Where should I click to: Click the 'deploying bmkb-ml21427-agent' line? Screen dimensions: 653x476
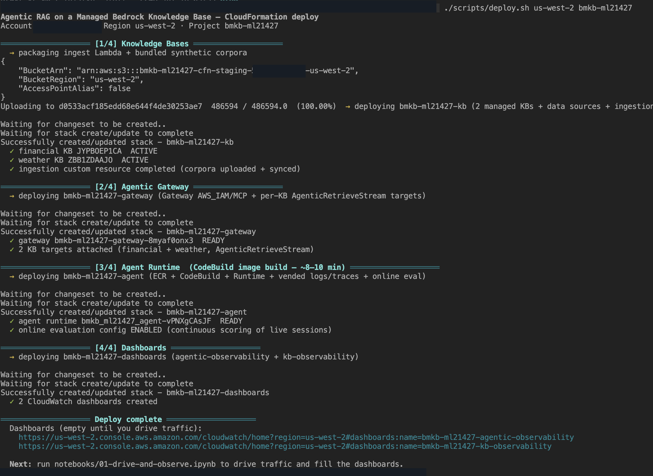(218, 276)
